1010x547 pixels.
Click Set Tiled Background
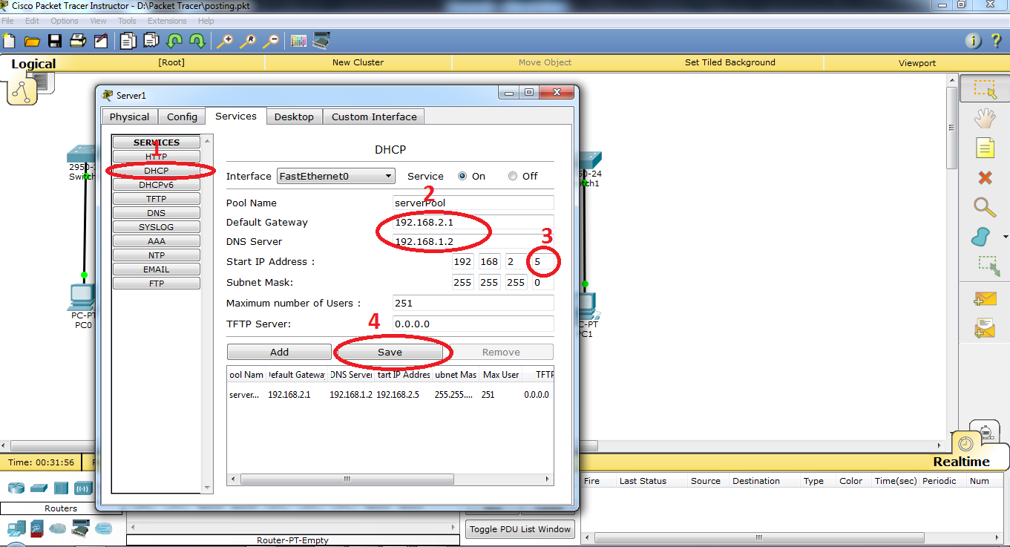(730, 62)
